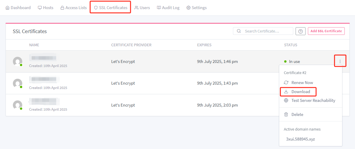Navigate to the Audit Log tab
Image resolution: width=355 pixels, height=149 pixels.
click(x=168, y=8)
